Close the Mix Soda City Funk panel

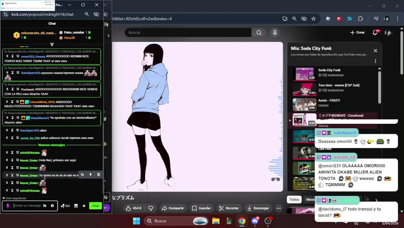pyautogui.click(x=375, y=51)
